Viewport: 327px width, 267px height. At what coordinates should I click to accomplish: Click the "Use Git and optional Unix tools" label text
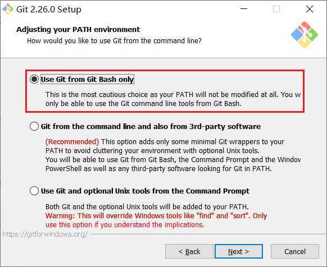(x=145, y=191)
